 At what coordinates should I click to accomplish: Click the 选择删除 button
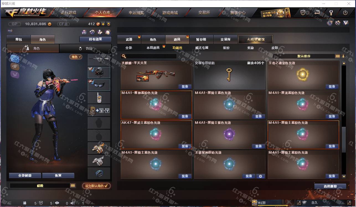click(330, 186)
